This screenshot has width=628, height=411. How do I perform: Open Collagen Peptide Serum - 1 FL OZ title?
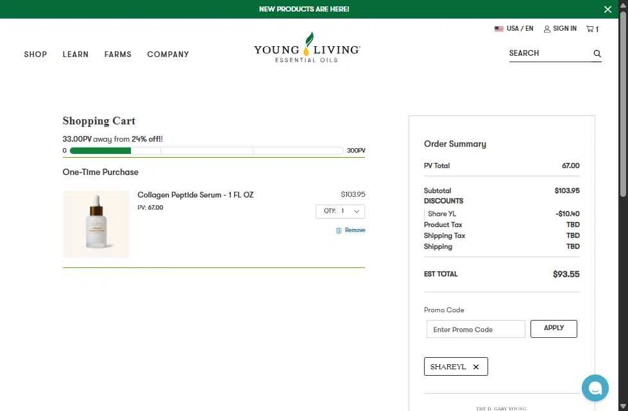point(196,195)
